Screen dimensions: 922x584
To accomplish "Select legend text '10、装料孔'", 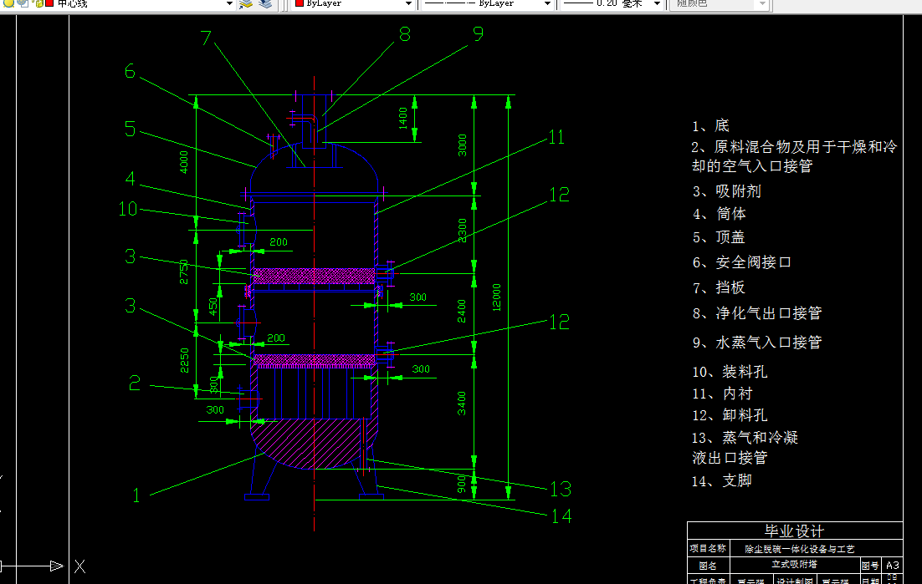I will 730,372.
